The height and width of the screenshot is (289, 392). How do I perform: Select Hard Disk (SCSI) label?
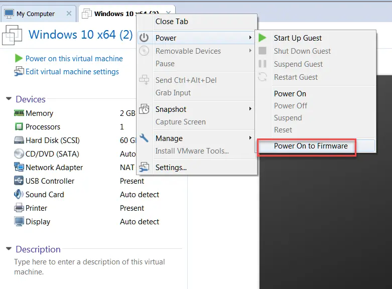53,140
